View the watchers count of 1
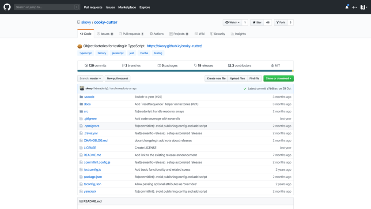Viewport: 371px width, 209px height. (245, 22)
